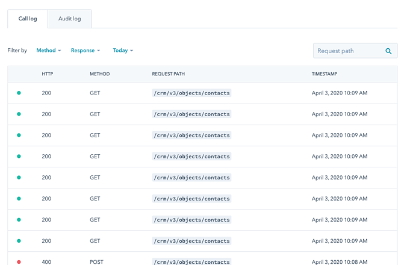Open the Today date range dropdown
The width and height of the screenshot is (407, 265).
(123, 51)
